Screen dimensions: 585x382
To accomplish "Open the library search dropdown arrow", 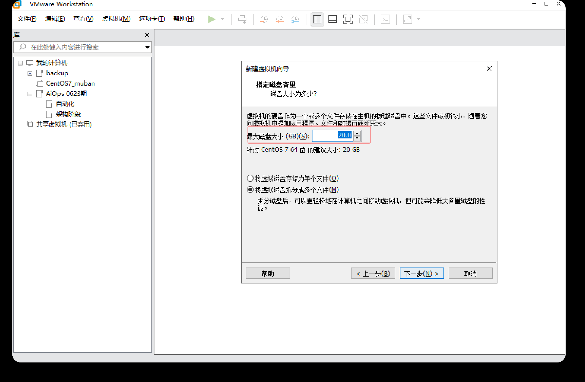I will point(148,47).
